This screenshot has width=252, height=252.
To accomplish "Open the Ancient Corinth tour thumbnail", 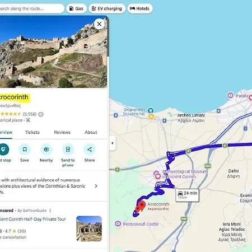I will point(89,228).
